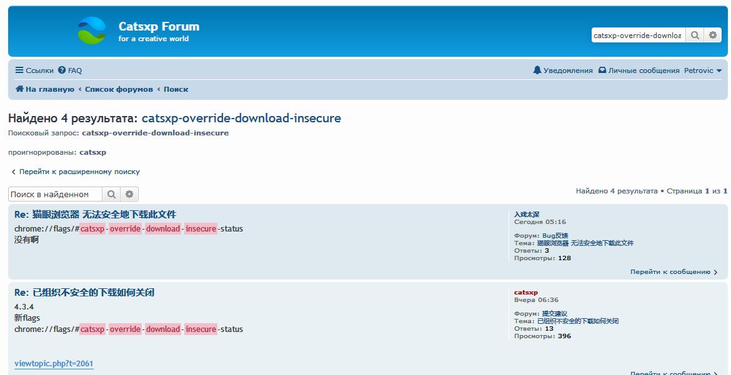Viewport: 731px width, 375px height.
Task: Click the 新flags text in second result
Action: tap(27, 318)
